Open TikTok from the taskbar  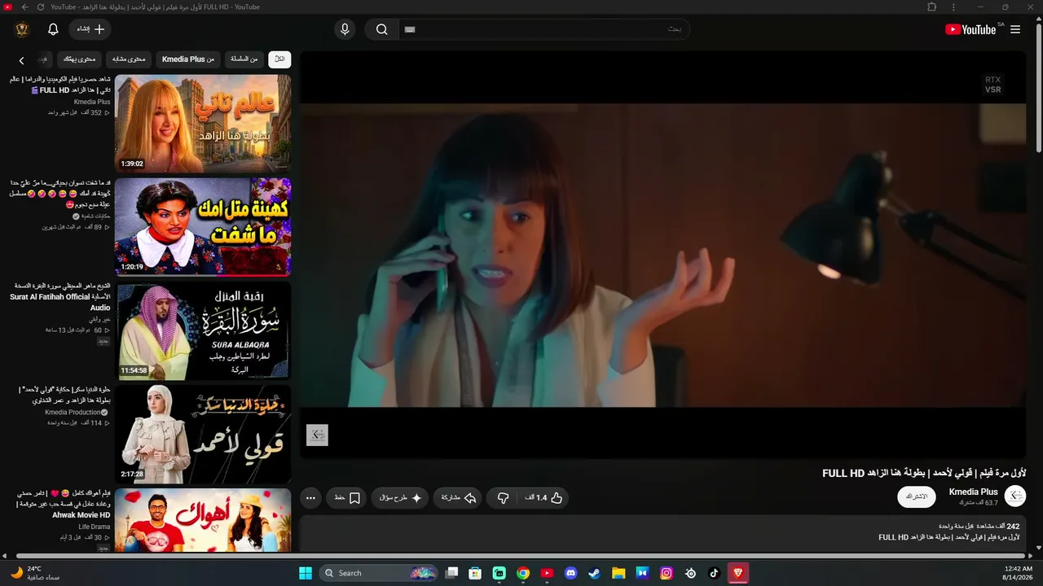[x=714, y=573]
